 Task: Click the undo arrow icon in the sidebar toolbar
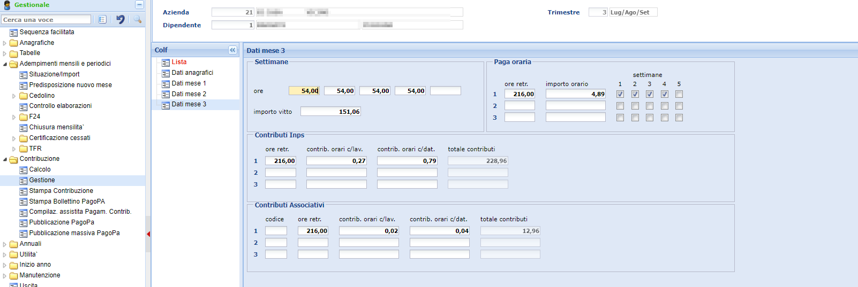(121, 19)
